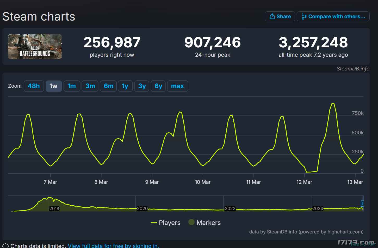This screenshot has width=378, height=248.
Task: Select the 48h zoom range
Action: click(x=34, y=86)
